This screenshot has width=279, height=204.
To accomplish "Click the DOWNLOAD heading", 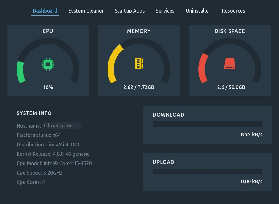I will [x=168, y=115].
